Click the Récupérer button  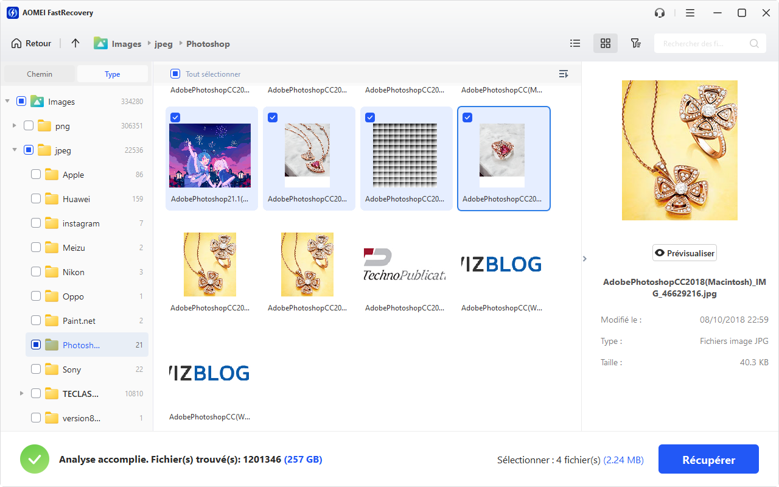click(708, 460)
